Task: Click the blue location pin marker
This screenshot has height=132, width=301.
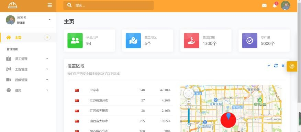Action: (x=228, y=116)
